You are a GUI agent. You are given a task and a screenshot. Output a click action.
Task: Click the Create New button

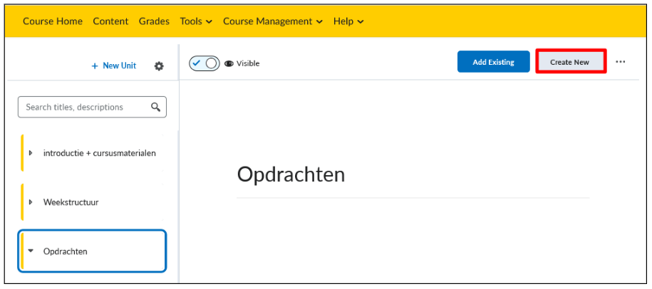click(x=569, y=62)
